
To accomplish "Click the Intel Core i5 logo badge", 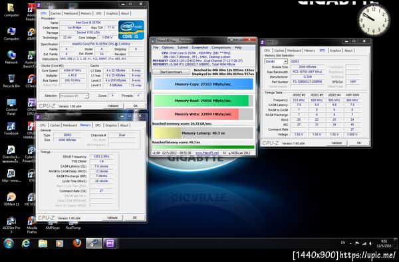I will click(131, 30).
